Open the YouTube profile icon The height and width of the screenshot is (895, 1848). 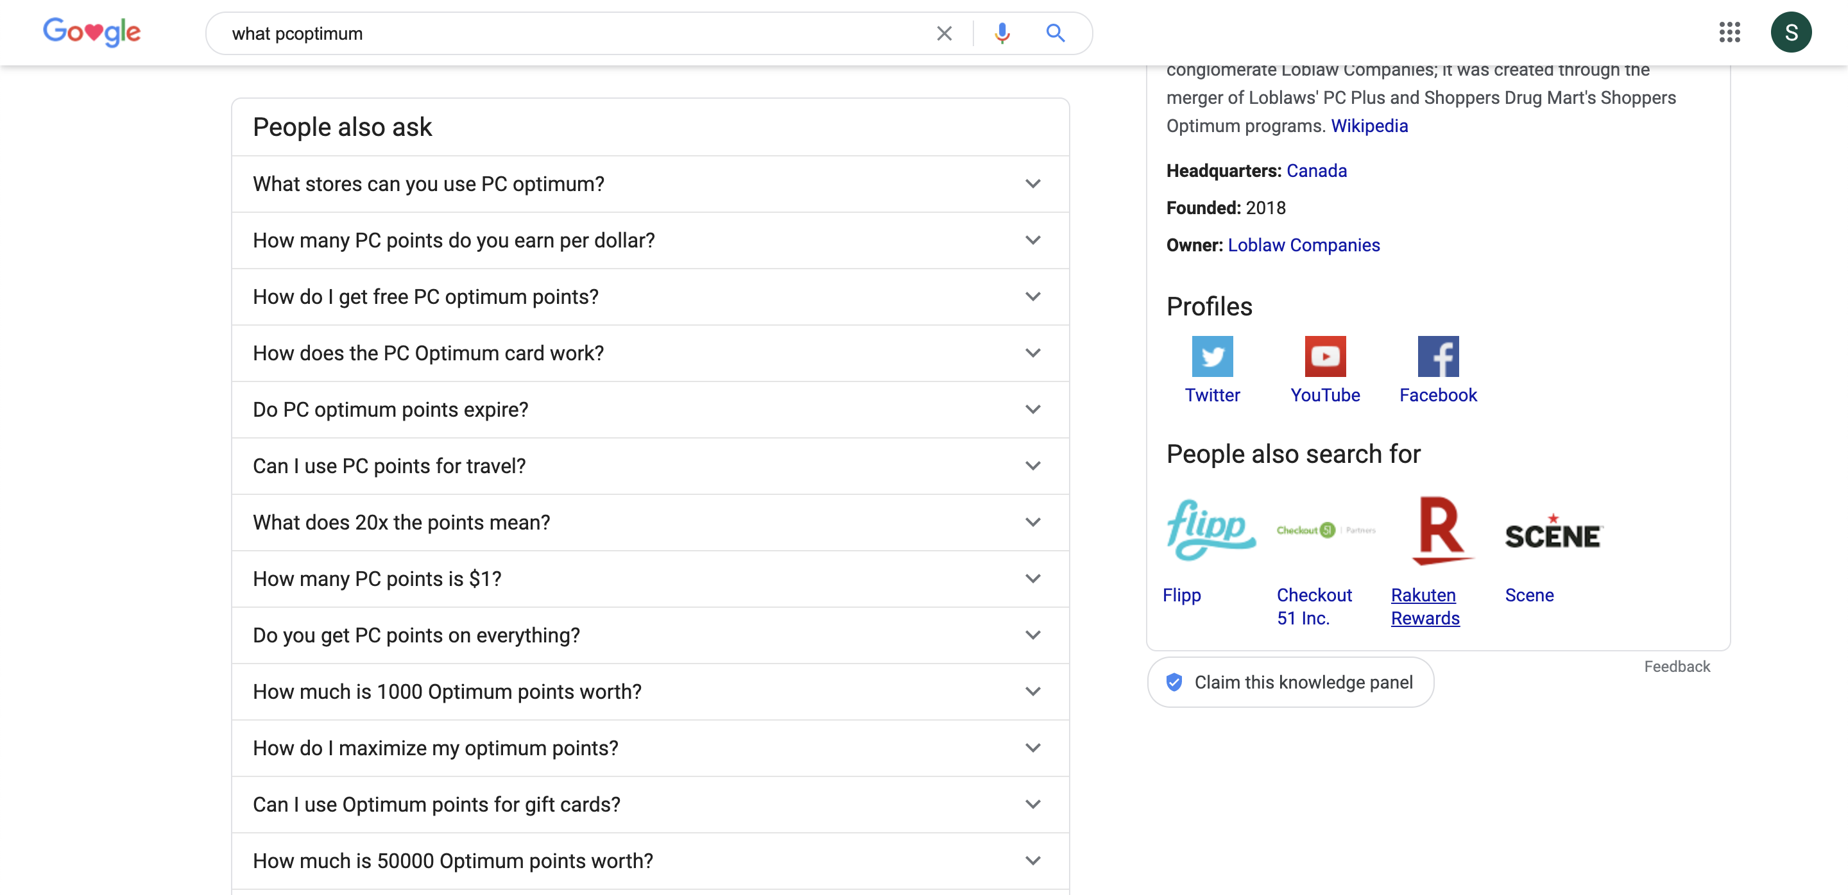1325,356
